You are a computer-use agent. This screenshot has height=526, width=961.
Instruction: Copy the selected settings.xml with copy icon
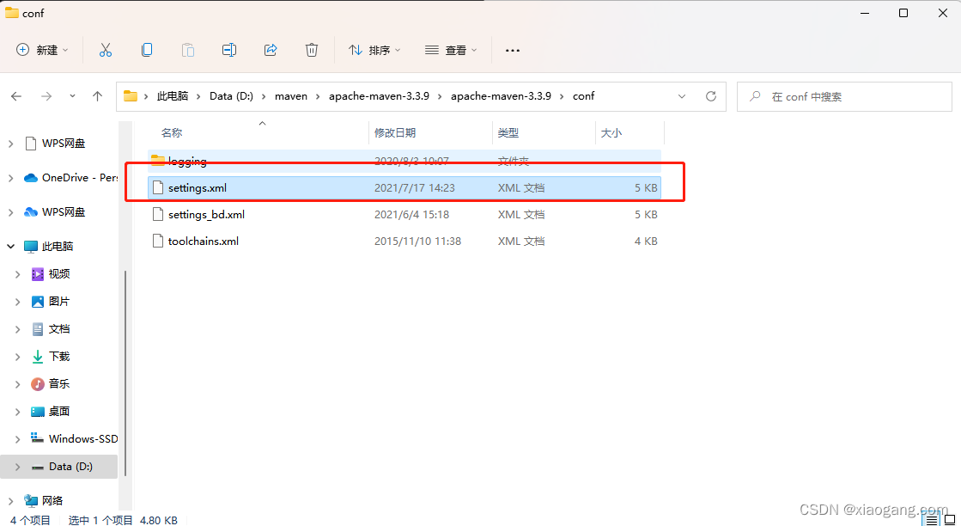(146, 50)
